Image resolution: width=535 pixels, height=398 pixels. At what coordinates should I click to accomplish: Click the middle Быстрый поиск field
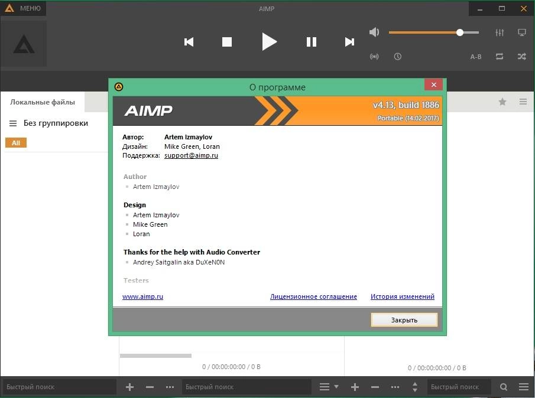[247, 387]
